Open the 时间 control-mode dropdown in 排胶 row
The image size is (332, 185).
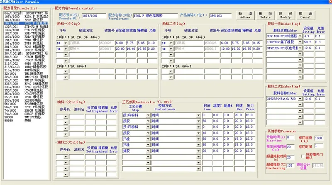(198, 151)
